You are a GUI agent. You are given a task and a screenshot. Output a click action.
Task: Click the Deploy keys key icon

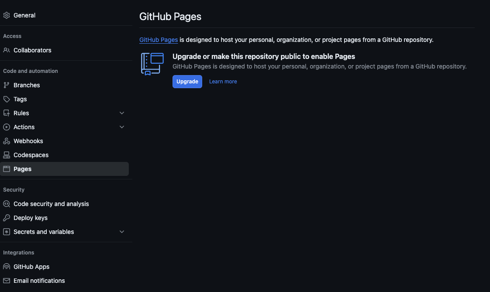(x=7, y=218)
